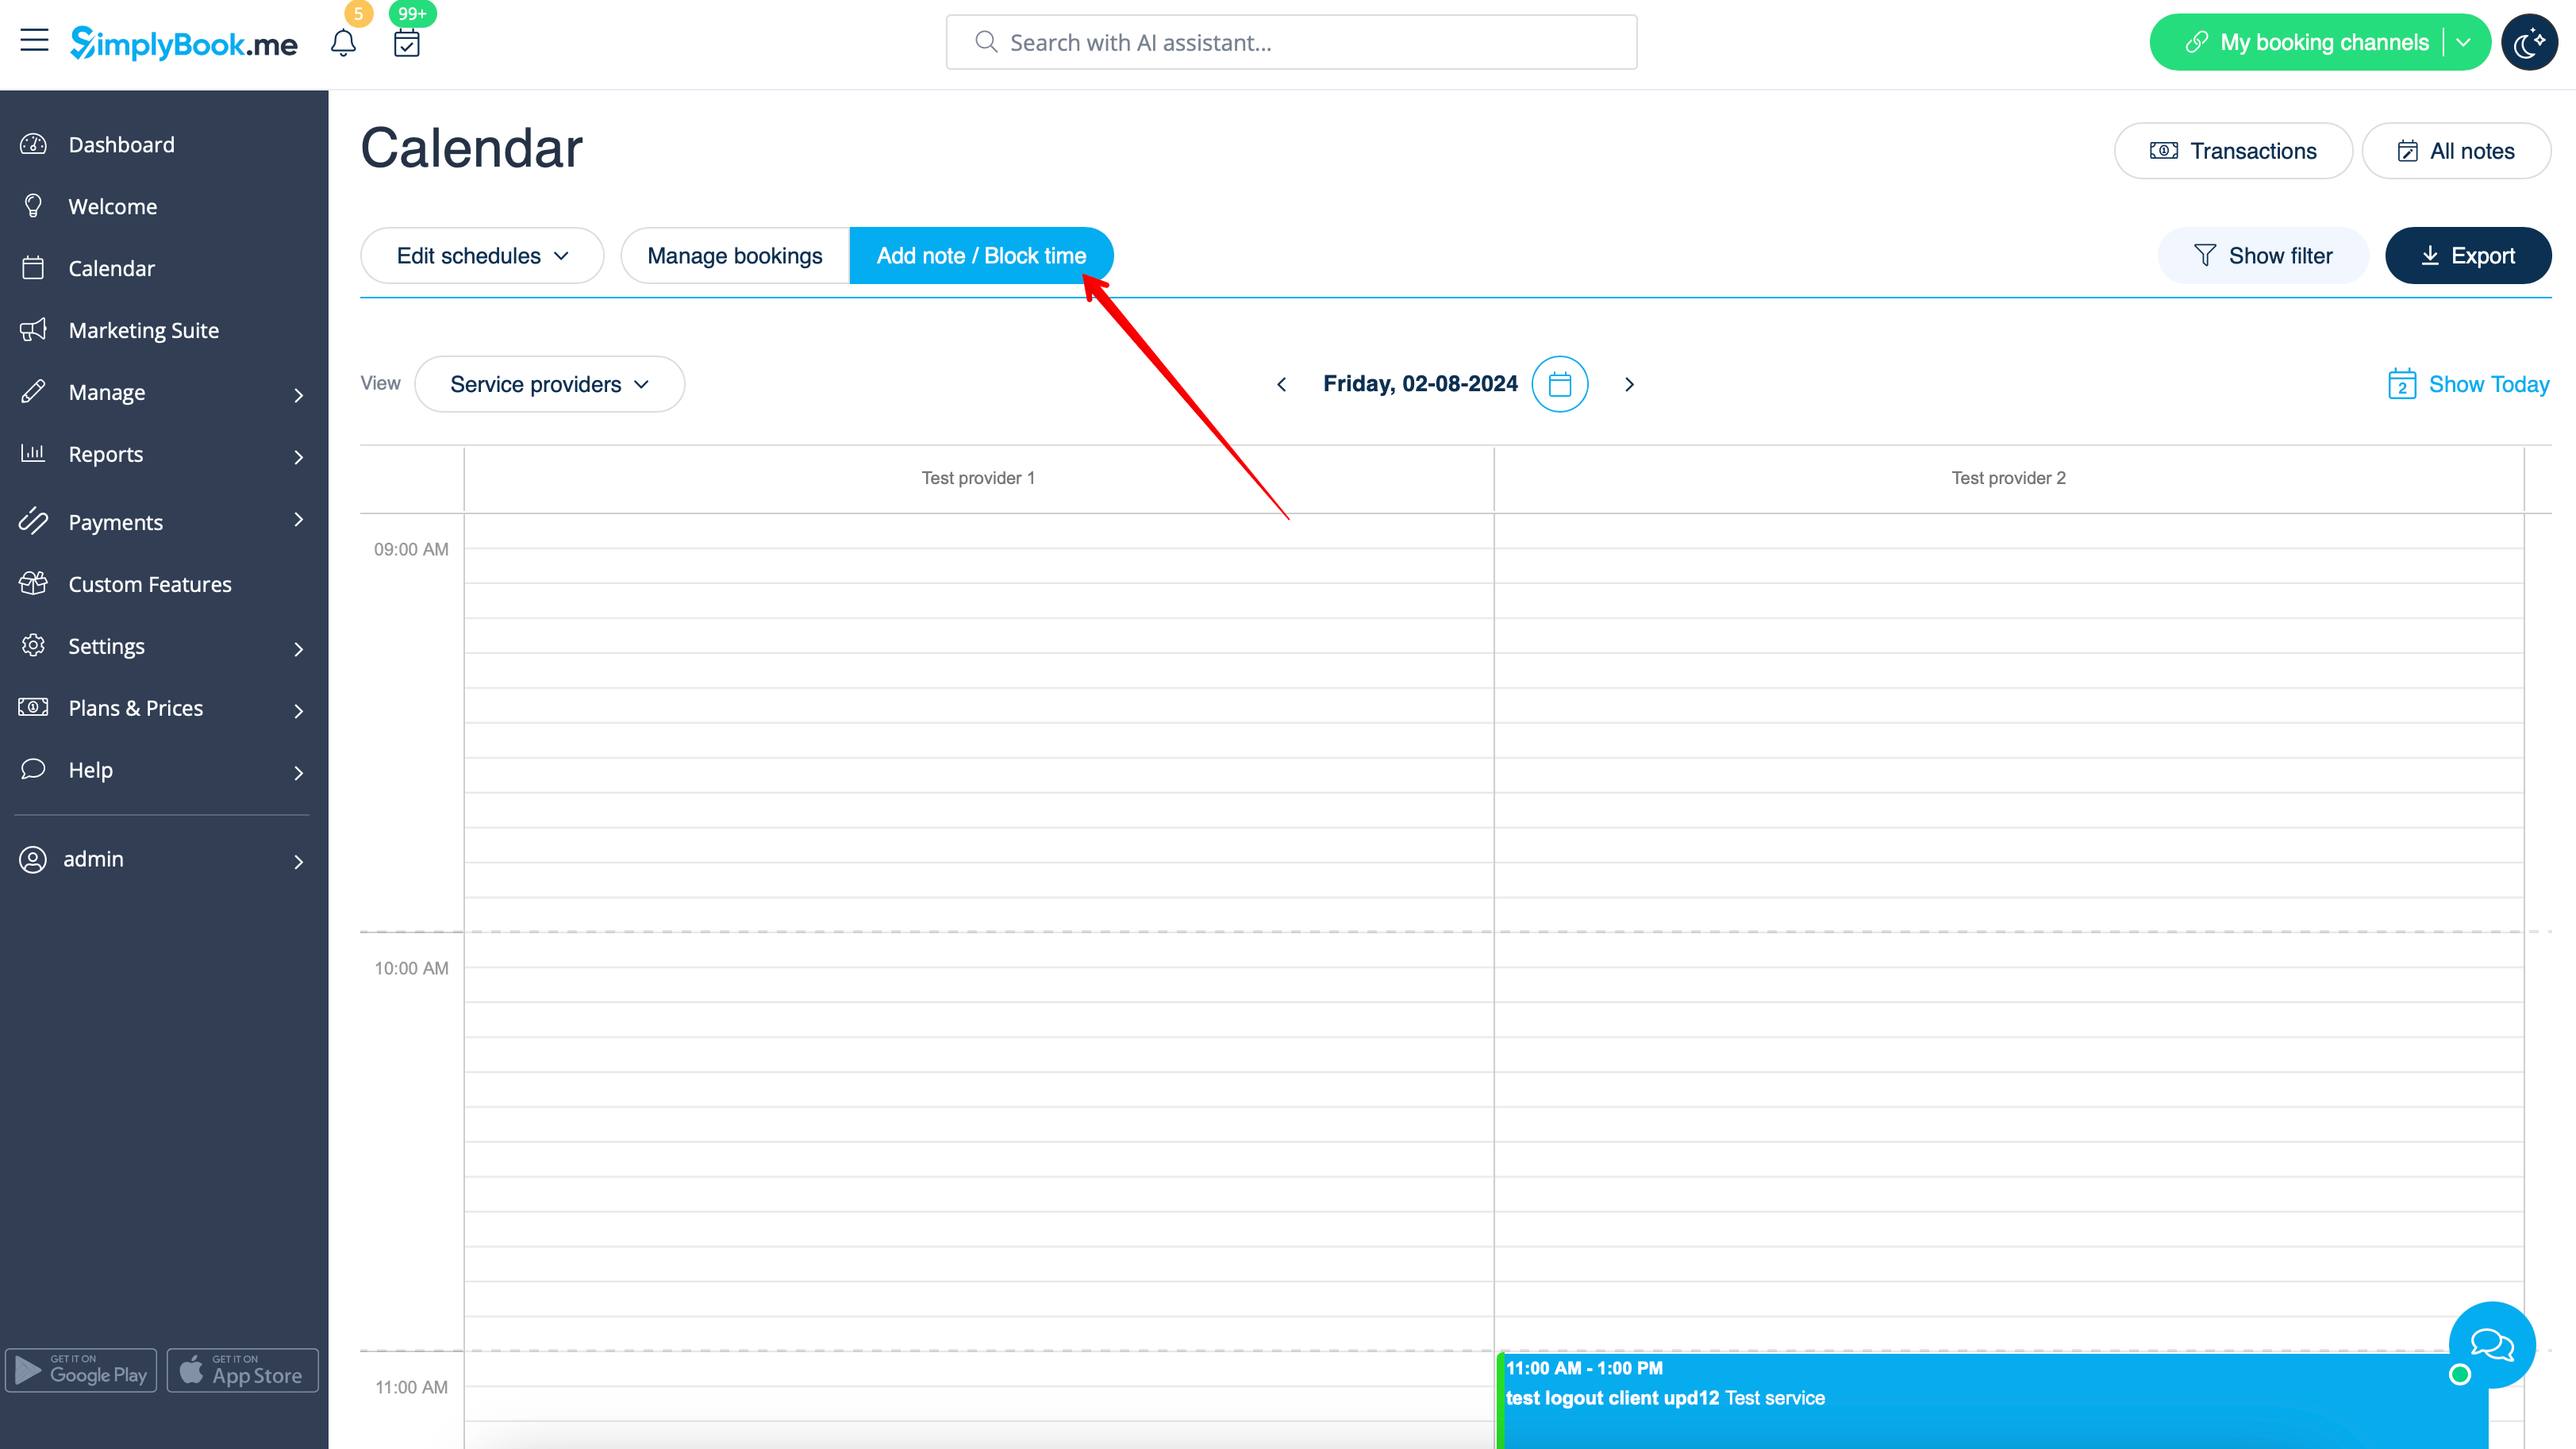Click the bookings calendar-check icon with 99+ badge
The width and height of the screenshot is (2576, 1449).
[406, 43]
